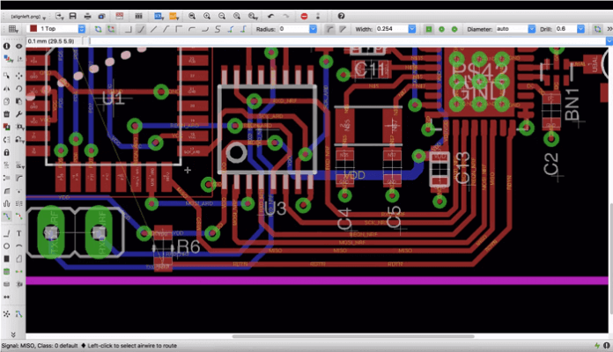Image resolution: width=613 pixels, height=352 pixels.
Task: Select the octagon via shape option
Action: [x=455, y=29]
